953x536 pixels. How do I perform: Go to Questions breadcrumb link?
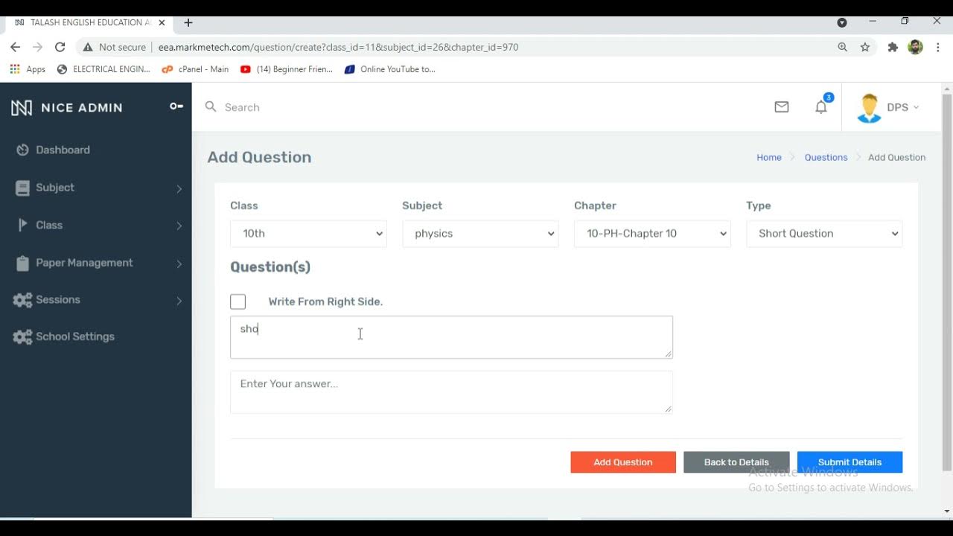pyautogui.click(x=826, y=158)
